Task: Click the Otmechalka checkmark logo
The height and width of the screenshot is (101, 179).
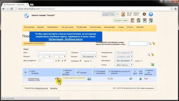Action: click(x=27, y=16)
